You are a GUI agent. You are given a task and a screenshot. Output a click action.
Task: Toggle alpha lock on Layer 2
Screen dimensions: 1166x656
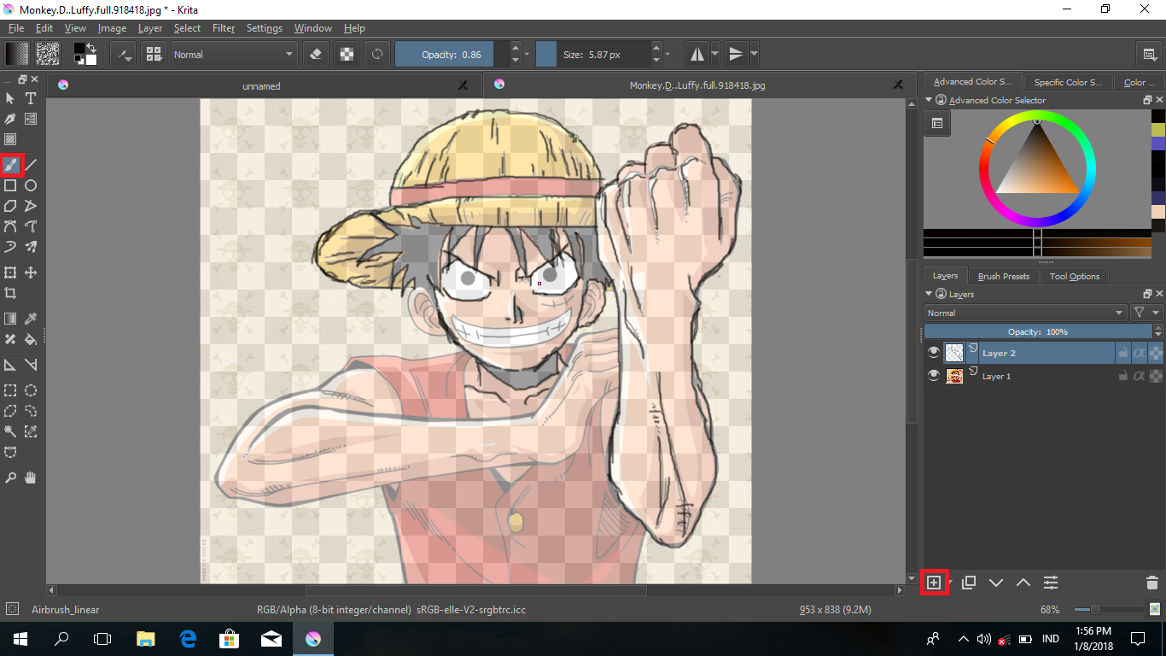pos(1156,352)
